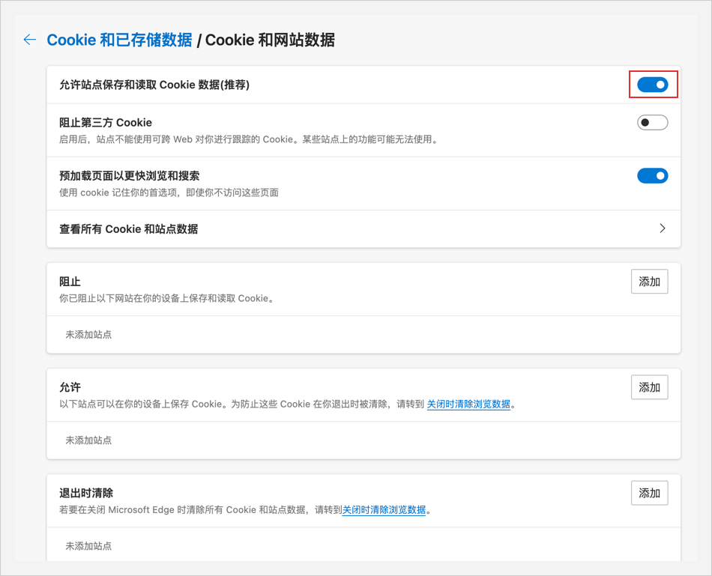This screenshot has height=576, width=712.
Task: Click 未添加站点 text in the 阻止 list
Action: coord(88,335)
